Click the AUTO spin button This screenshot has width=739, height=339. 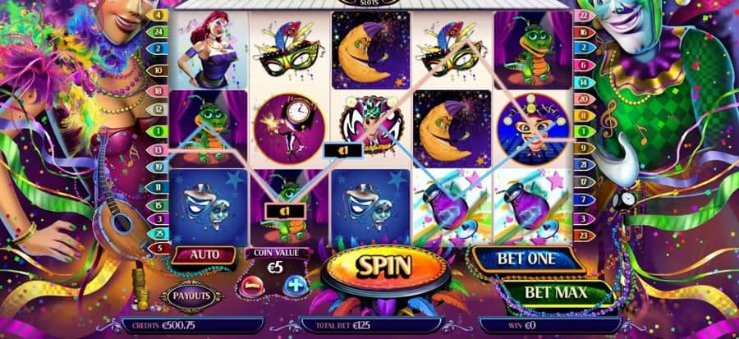(204, 255)
